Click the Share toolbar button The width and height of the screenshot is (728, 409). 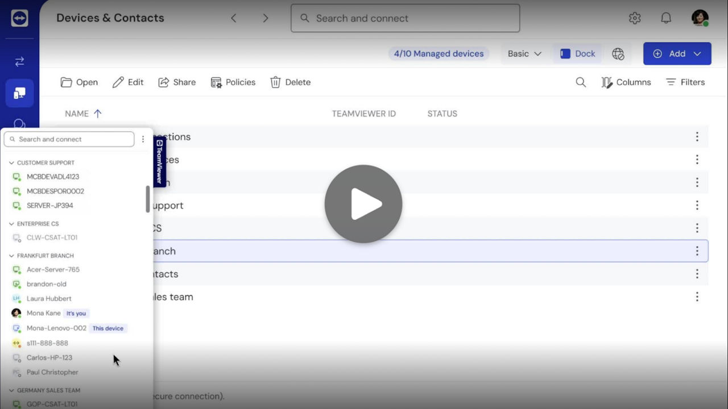click(x=177, y=82)
